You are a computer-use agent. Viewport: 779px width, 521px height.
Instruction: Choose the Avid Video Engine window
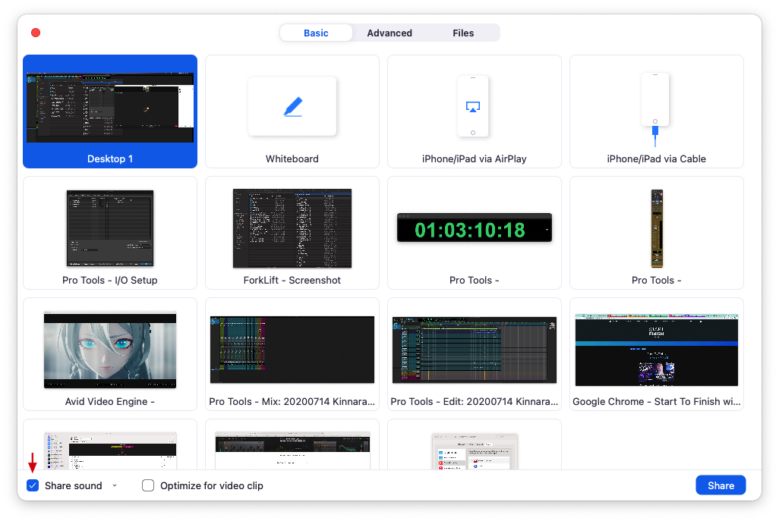(x=110, y=350)
